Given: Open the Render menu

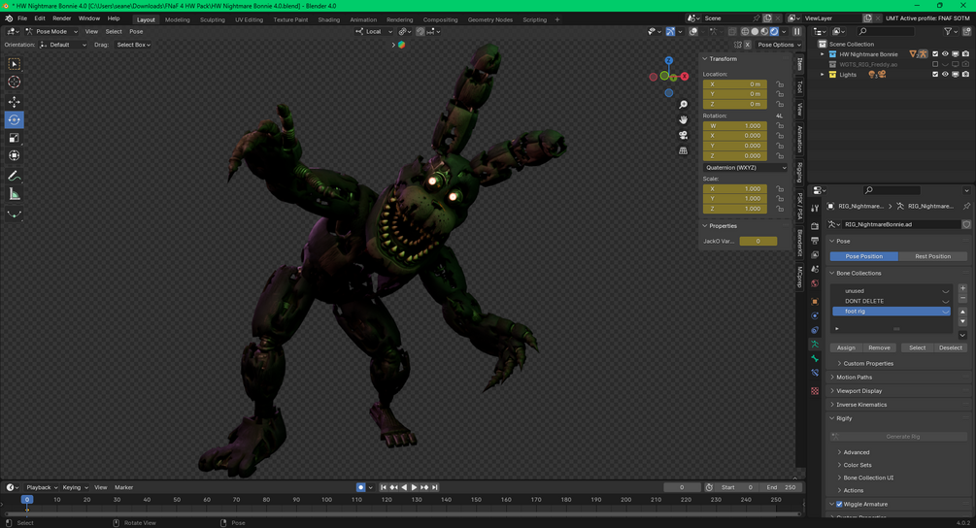Looking at the screenshot, I should (x=61, y=18).
